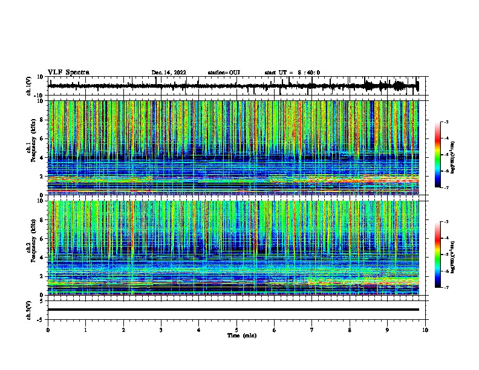Click the "station=OUI" header label
This screenshot has height=370, width=479.
(x=224, y=73)
